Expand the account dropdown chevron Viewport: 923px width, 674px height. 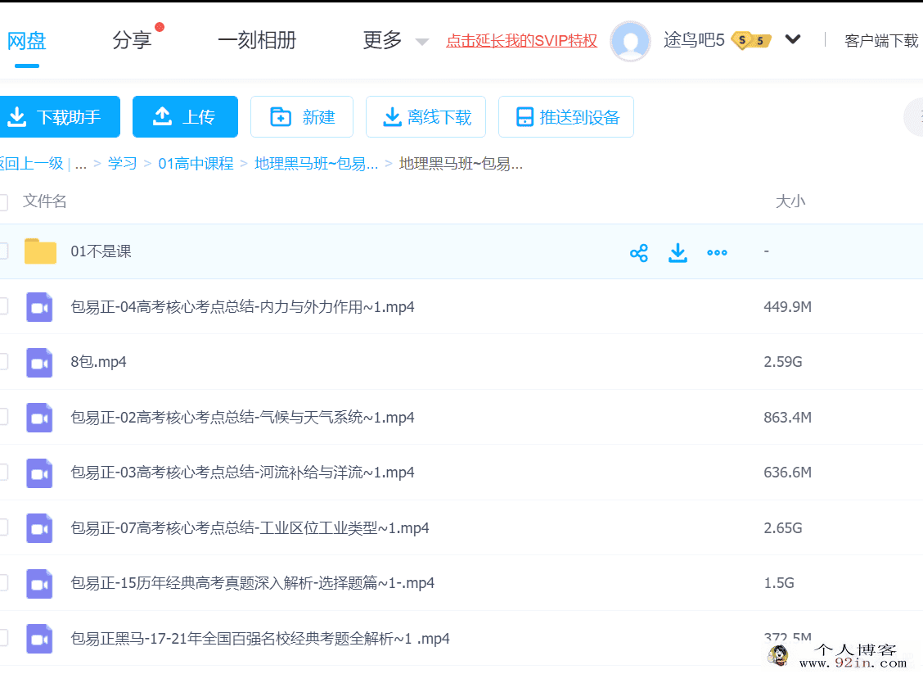(793, 39)
